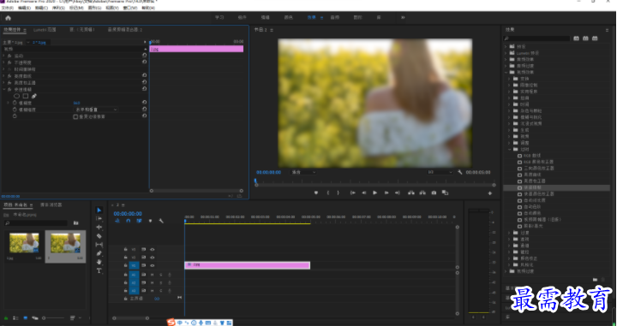This screenshot has width=617, height=326.
Task: Switch to the Lumetri Scopes tab
Action: pos(45,30)
